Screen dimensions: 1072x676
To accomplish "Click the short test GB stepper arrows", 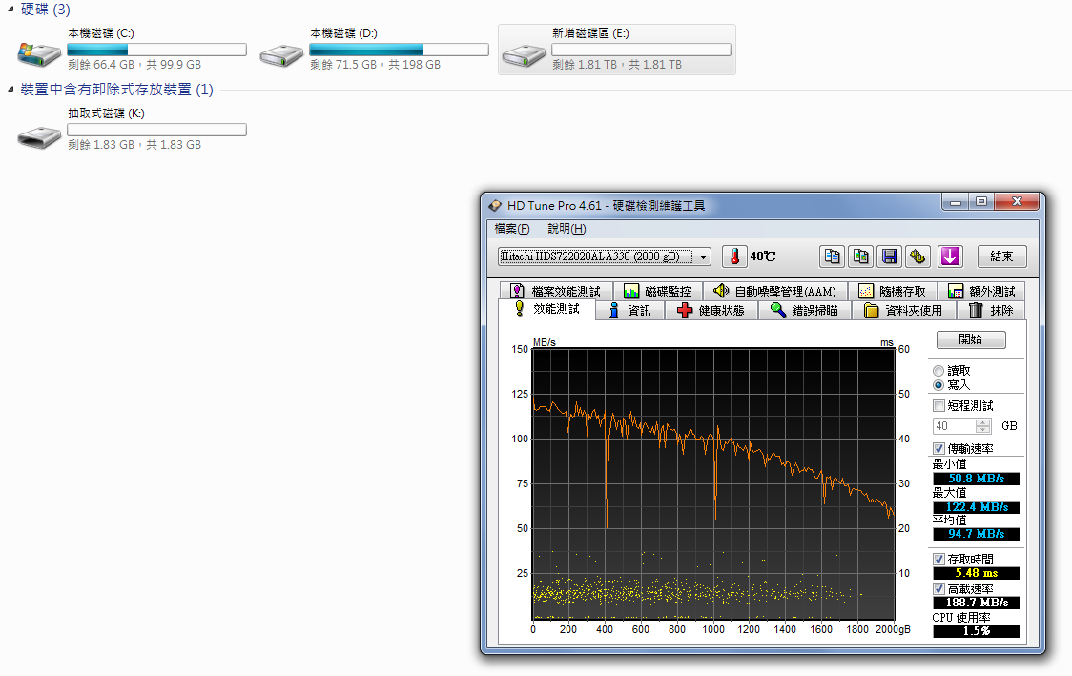I will click(983, 426).
